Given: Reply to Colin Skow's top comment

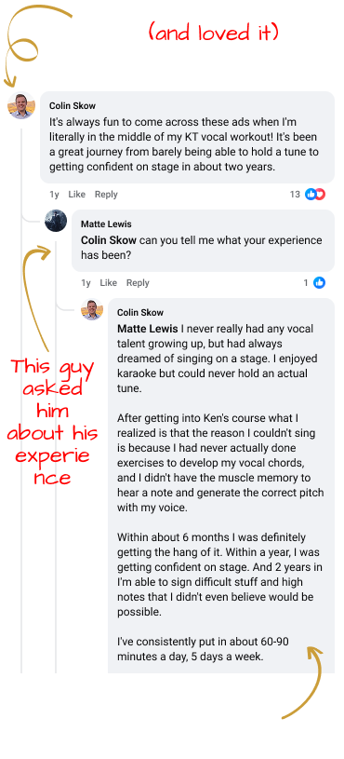Looking at the screenshot, I should tap(106, 195).
